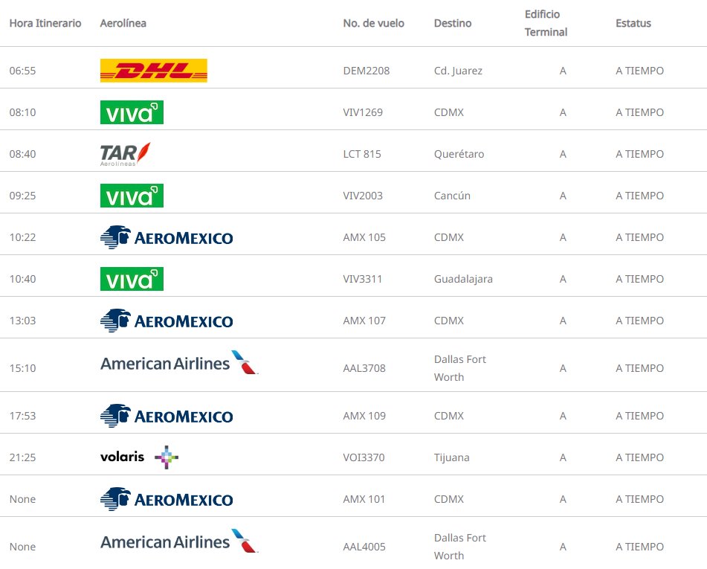Click the American Airlines logo for AAL4005
The image size is (707, 569).
point(179,542)
